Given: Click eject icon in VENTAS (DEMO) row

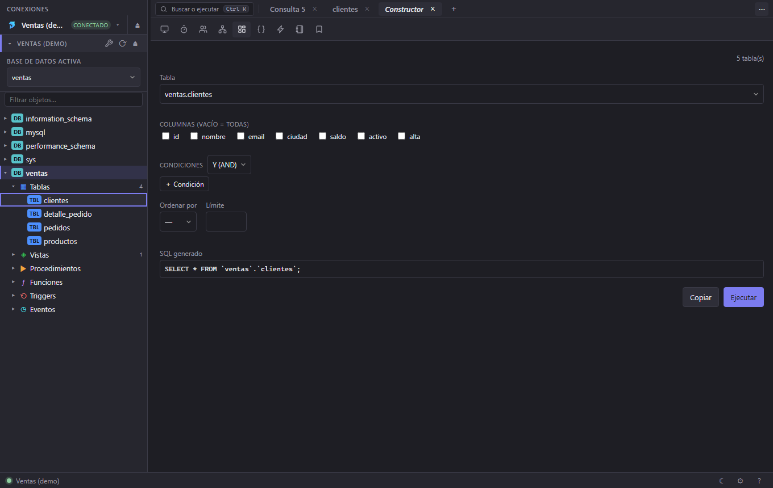Looking at the screenshot, I should [x=135, y=44].
